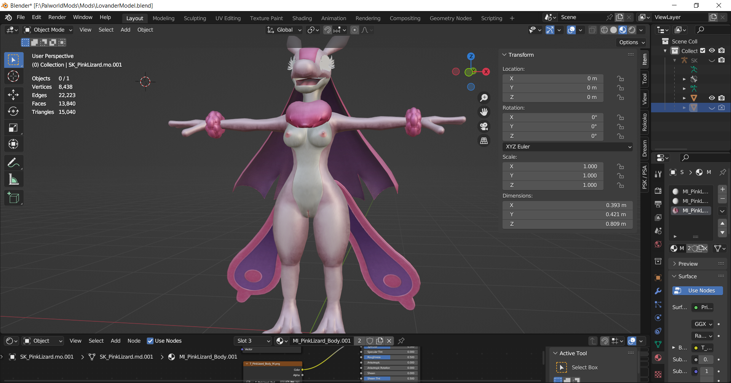Switch to the UV Editing workspace tab
This screenshot has height=383, width=731.
point(228,18)
